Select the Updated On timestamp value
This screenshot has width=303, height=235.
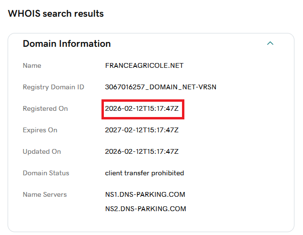point(142,151)
